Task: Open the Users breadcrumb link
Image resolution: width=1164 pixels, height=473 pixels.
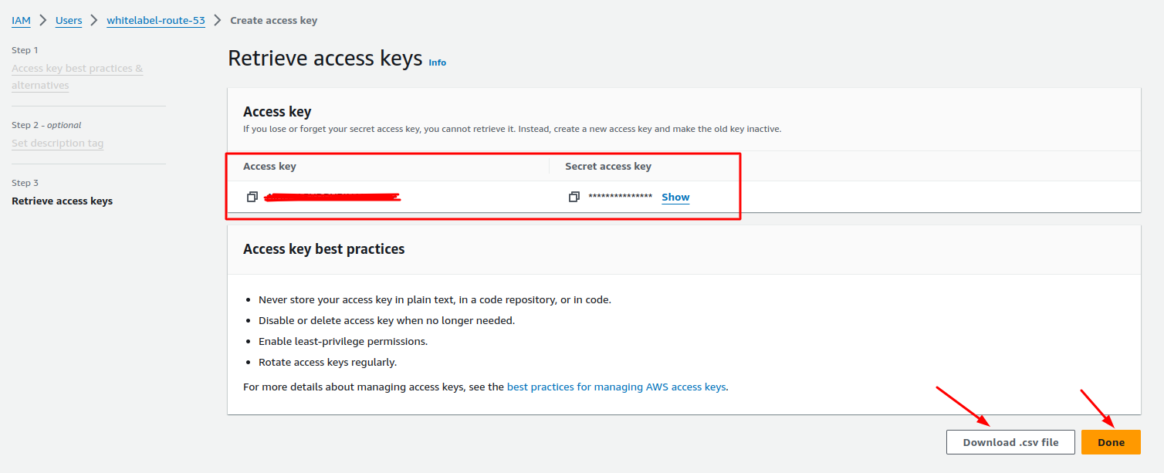Action: [x=68, y=20]
